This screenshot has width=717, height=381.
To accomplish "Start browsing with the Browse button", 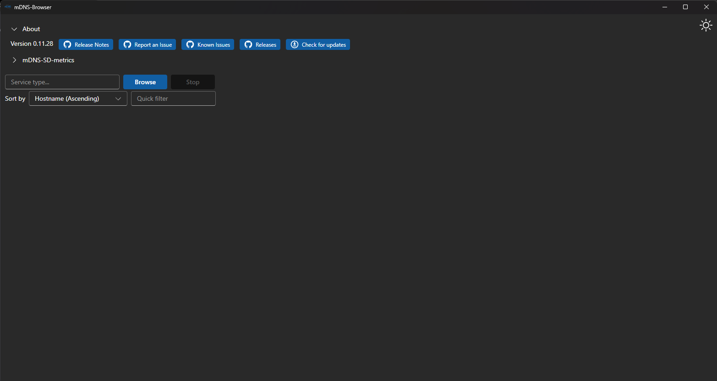I will [145, 82].
